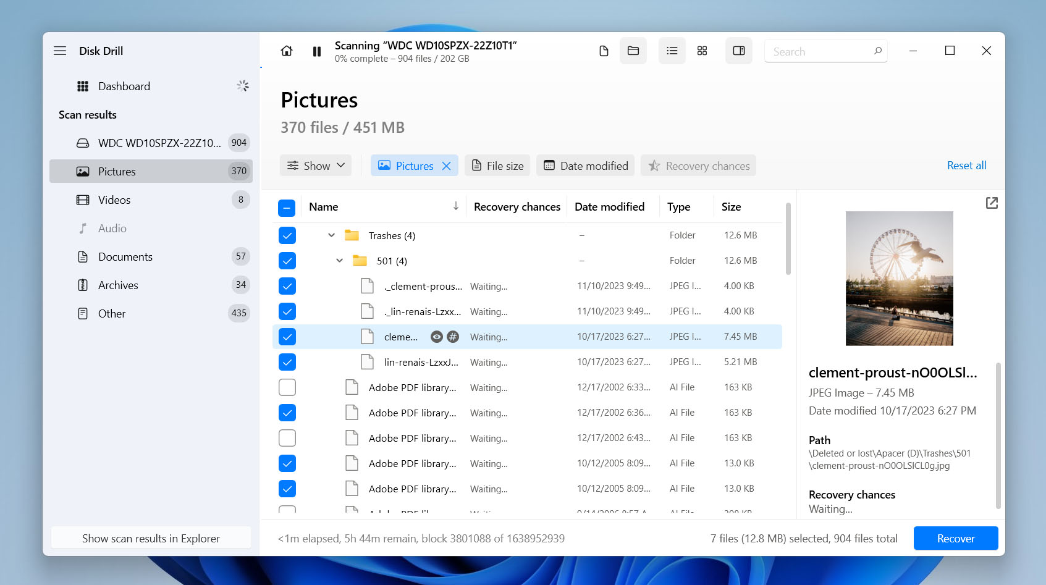The width and height of the screenshot is (1046, 585).
Task: Click the Name column sort arrow
Action: coord(456,206)
